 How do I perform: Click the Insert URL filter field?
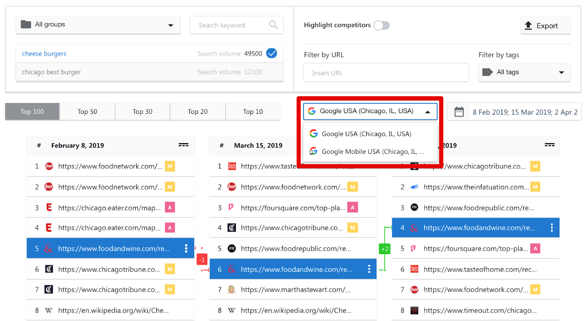[x=386, y=72]
